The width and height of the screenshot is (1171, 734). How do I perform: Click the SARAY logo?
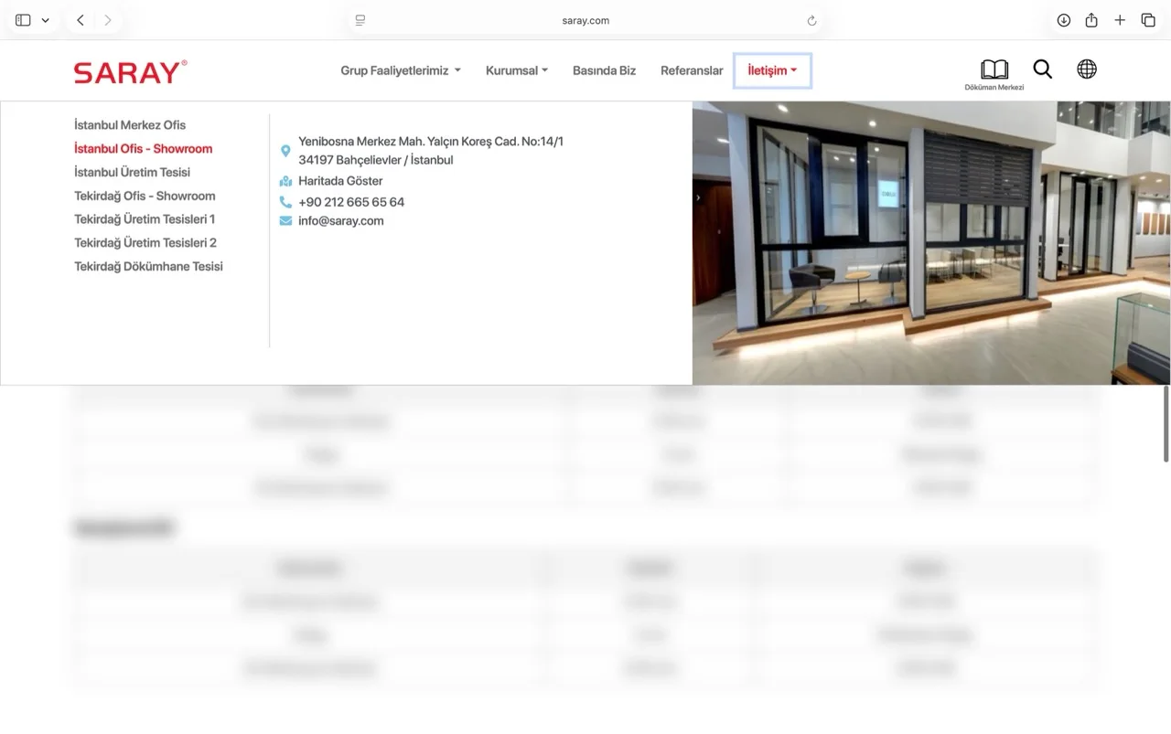[131, 72]
